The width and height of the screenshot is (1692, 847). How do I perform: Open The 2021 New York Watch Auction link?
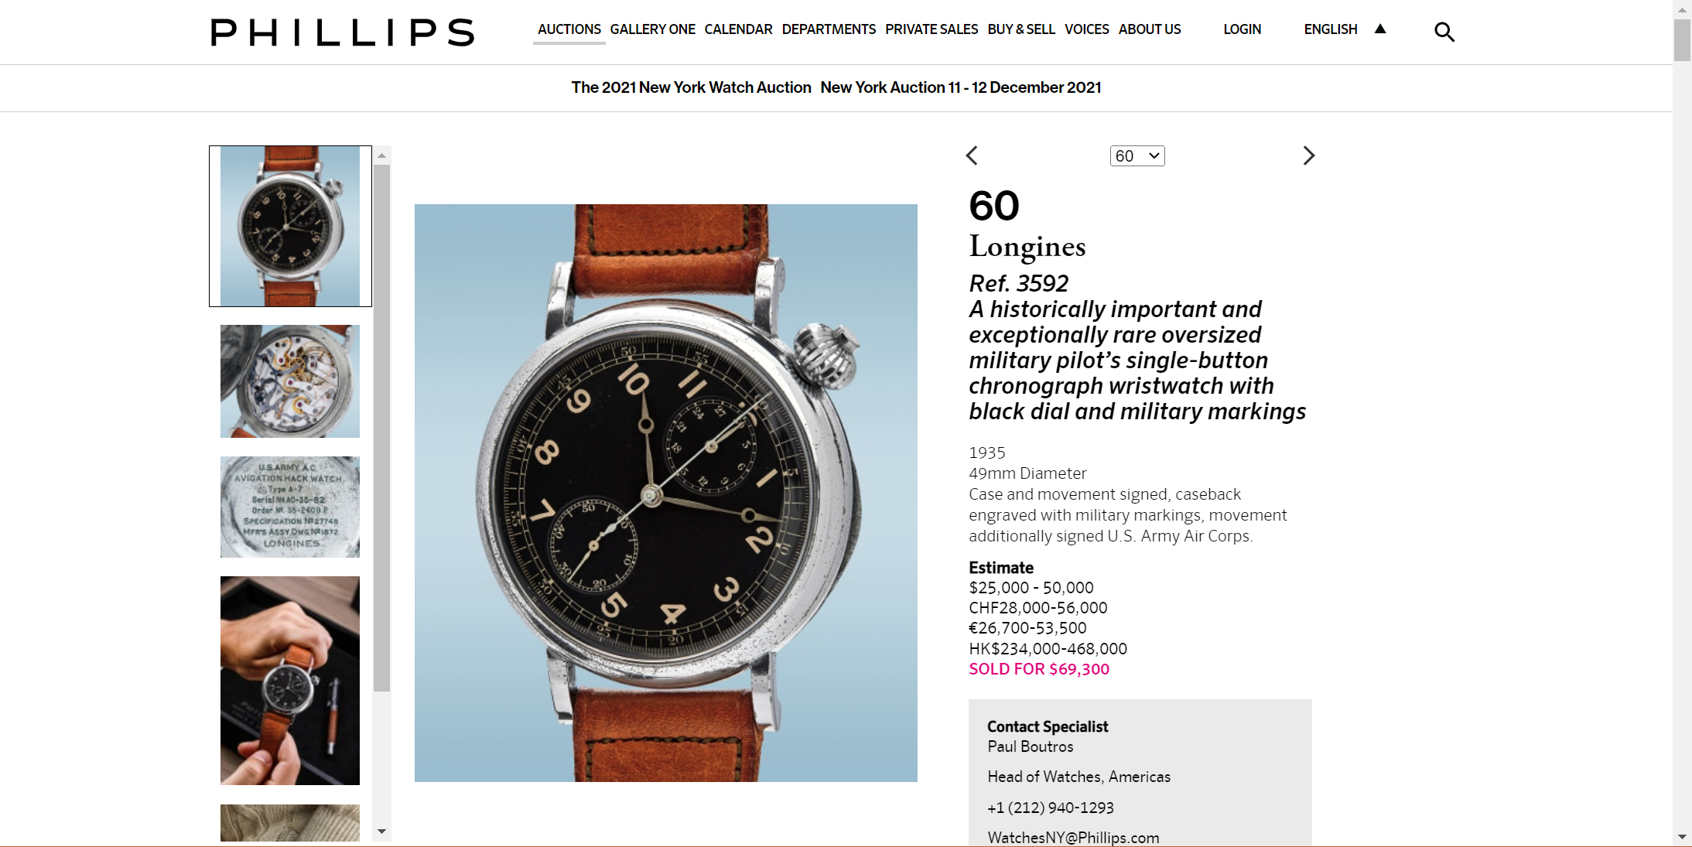[x=691, y=87]
